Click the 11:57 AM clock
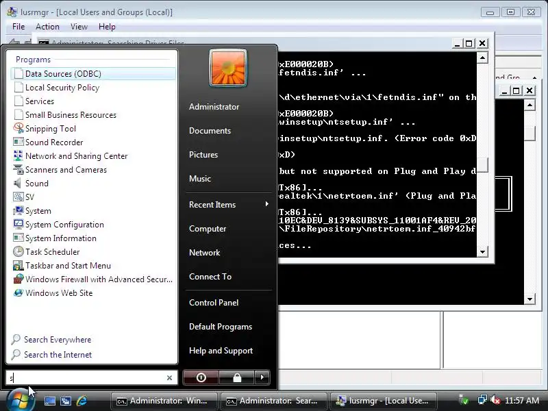This screenshot has height=411, width=548. point(522,400)
